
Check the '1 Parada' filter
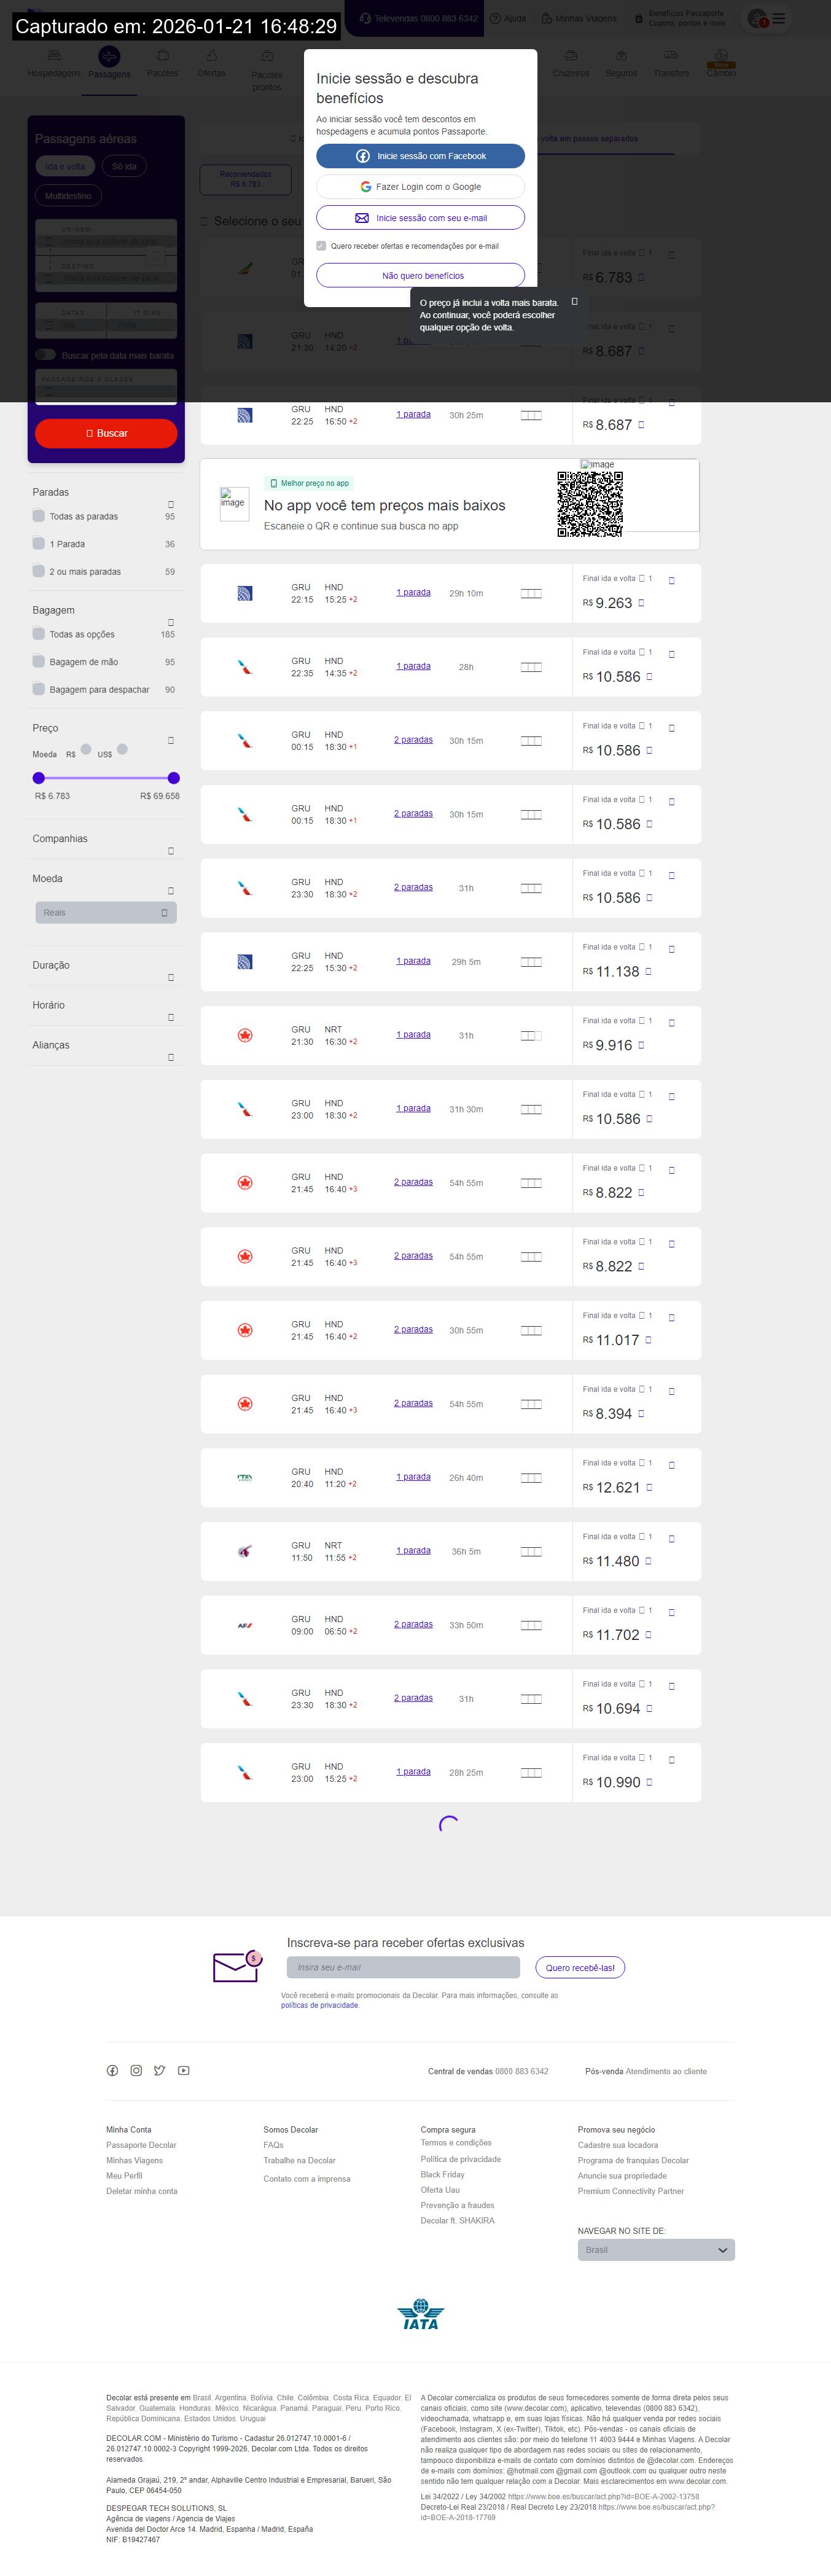[39, 544]
